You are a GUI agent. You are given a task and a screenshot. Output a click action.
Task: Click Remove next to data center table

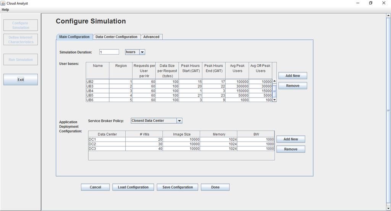tap(291, 149)
